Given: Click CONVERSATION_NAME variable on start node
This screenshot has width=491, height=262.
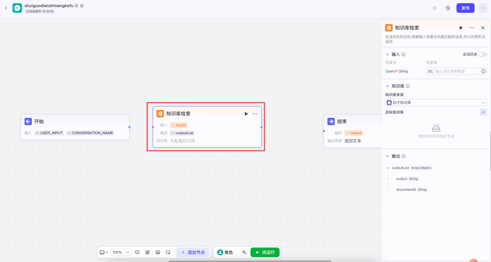Looking at the screenshot, I should 90,133.
